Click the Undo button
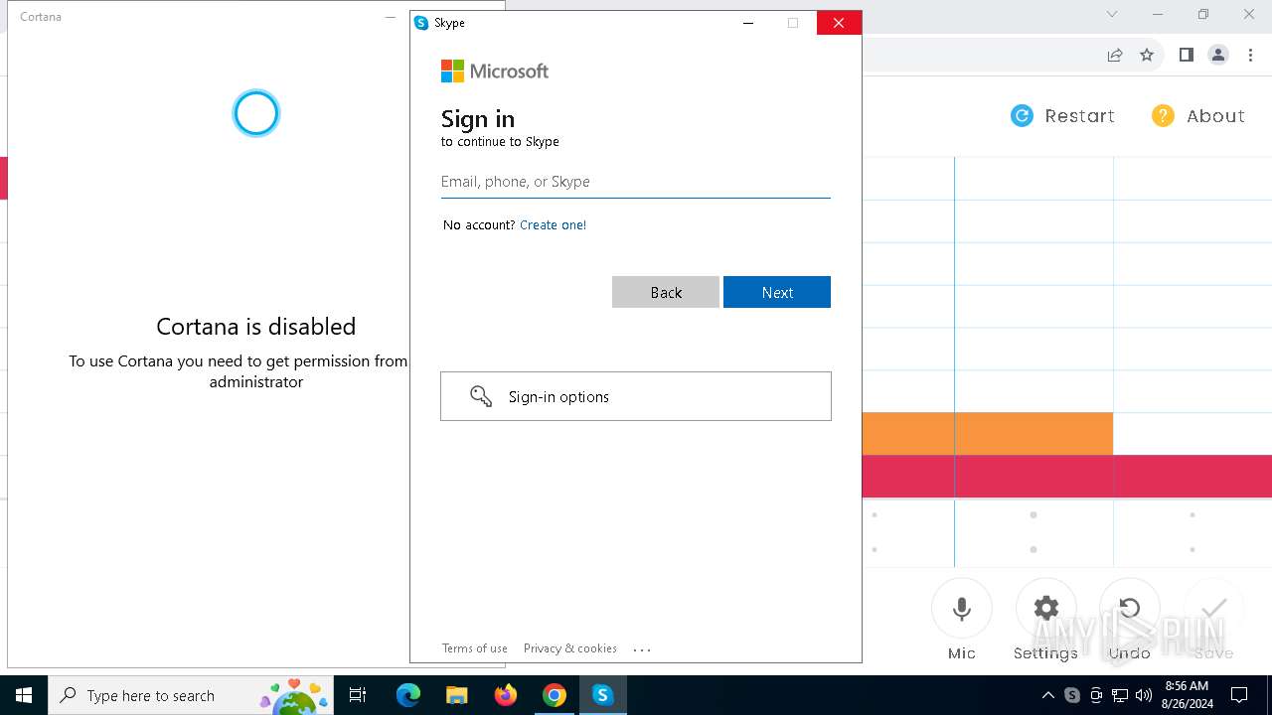 pos(1130,609)
